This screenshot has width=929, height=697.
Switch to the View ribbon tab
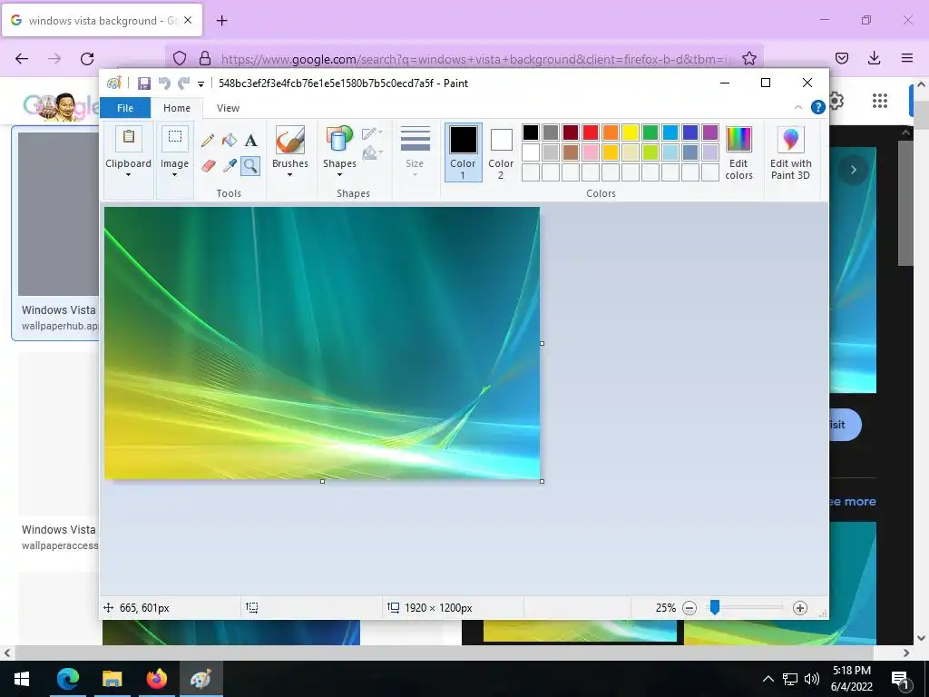click(228, 108)
